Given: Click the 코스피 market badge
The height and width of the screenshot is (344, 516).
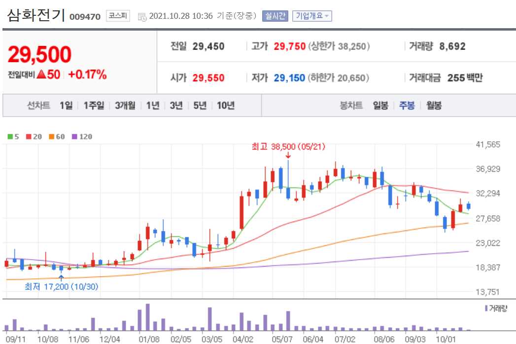Looking at the screenshot, I should (x=117, y=15).
